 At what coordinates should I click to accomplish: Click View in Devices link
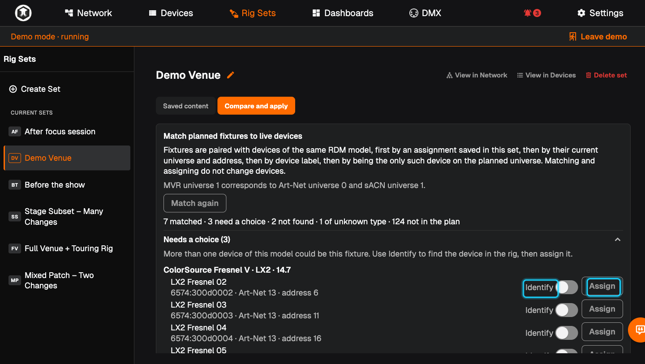[546, 75]
